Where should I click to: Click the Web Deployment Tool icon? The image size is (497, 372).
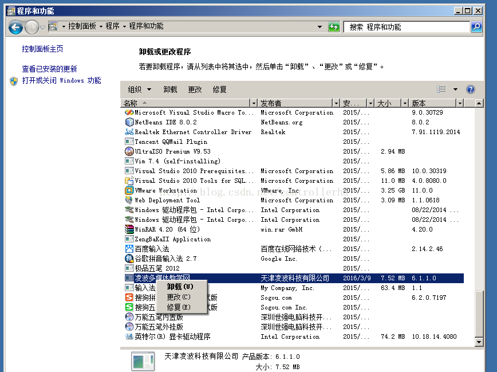129,200
